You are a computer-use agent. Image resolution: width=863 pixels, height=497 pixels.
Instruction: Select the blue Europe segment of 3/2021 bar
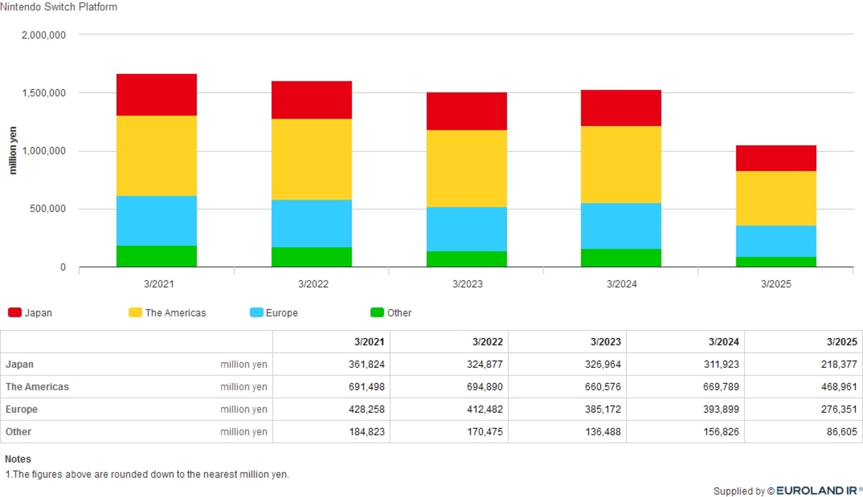point(157,221)
